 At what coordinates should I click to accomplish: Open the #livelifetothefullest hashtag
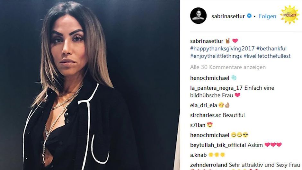pyautogui.click(x=267, y=56)
